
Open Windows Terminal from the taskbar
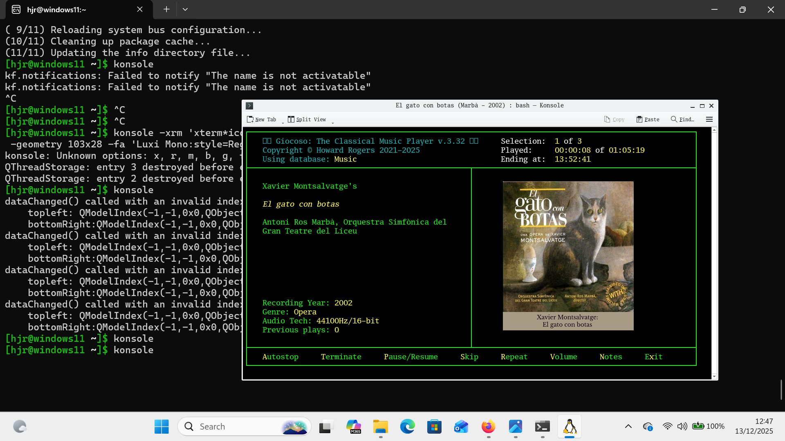[x=542, y=426]
